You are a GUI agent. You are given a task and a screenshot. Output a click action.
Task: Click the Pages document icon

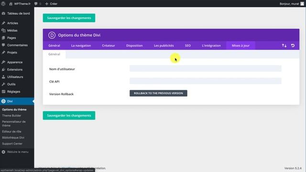(x=3, y=38)
